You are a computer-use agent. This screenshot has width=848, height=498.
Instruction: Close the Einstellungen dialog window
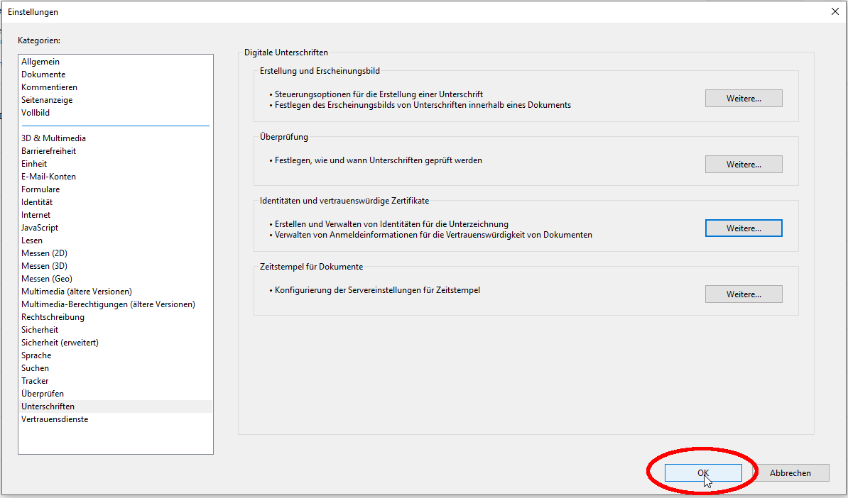coord(834,11)
